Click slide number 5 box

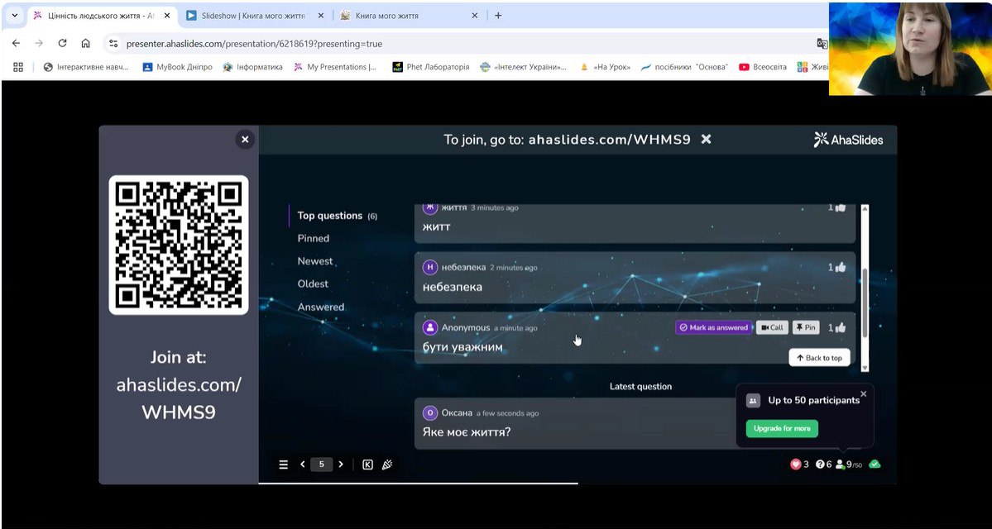coord(321,465)
